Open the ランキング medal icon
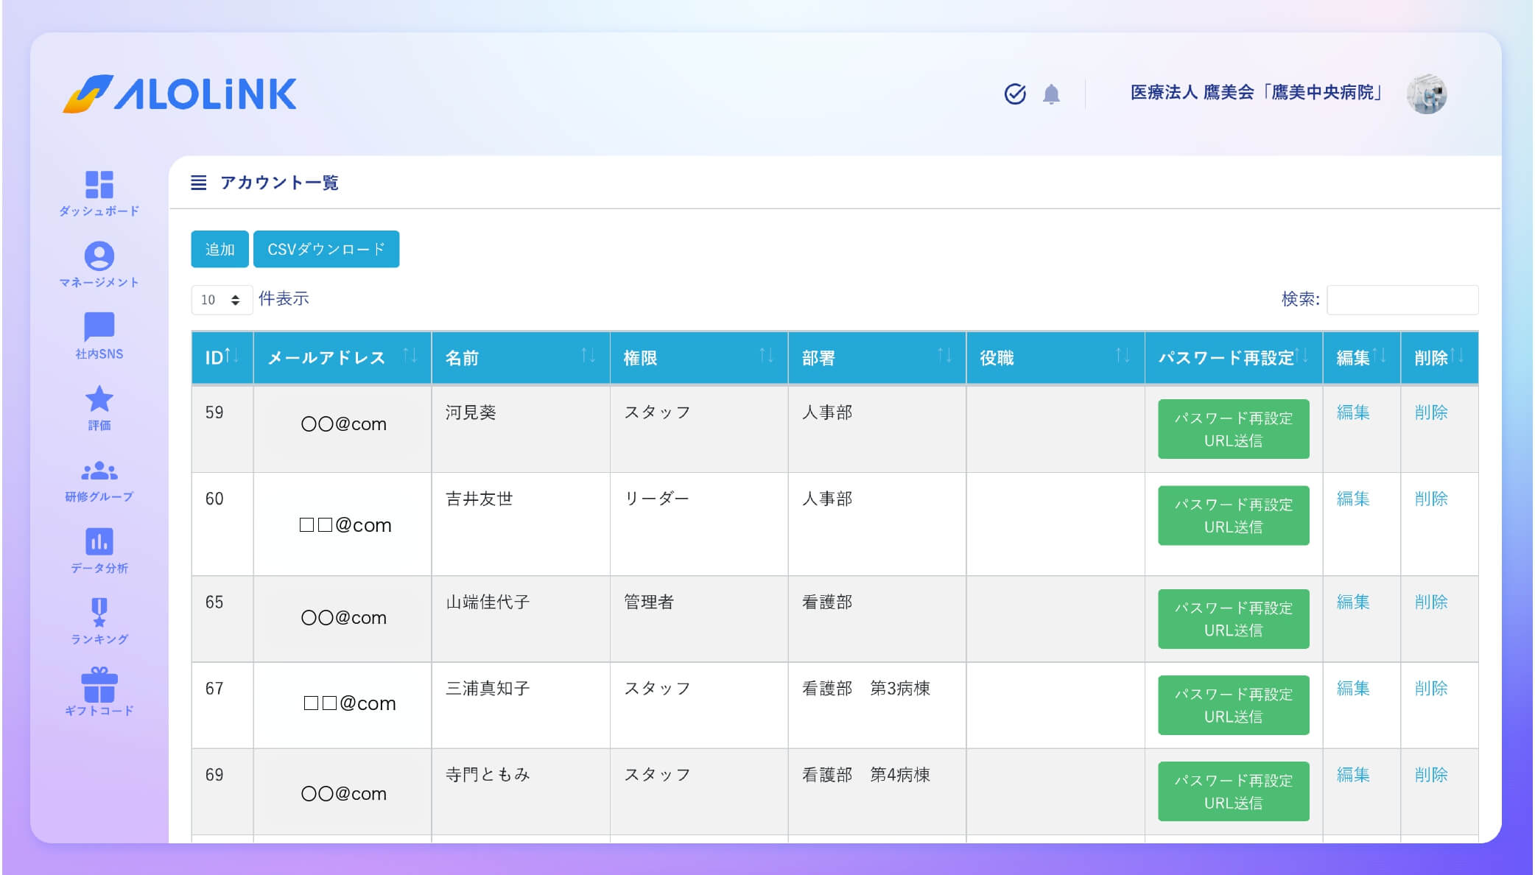The height and width of the screenshot is (875, 1535). pyautogui.click(x=99, y=613)
